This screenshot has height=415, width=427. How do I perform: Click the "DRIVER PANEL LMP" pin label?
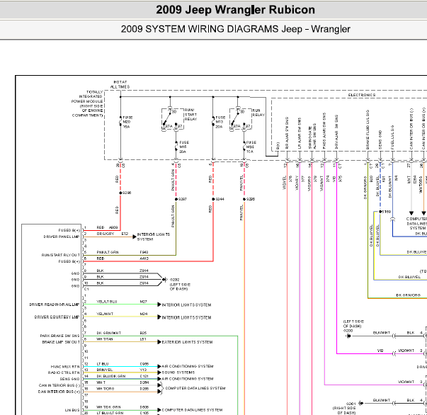pyautogui.click(x=62, y=237)
